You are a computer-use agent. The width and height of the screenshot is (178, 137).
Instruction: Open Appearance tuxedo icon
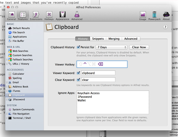[x=62, y=16]
